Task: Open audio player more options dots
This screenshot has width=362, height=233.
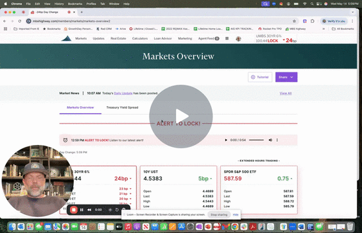Action: point(277,140)
